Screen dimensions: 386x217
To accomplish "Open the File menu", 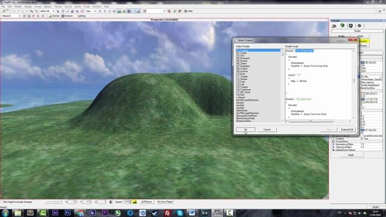I will coord(3,7).
